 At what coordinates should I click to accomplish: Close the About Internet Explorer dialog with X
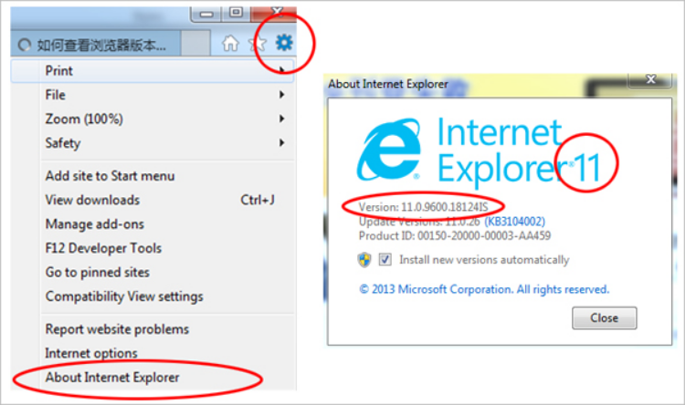click(651, 79)
